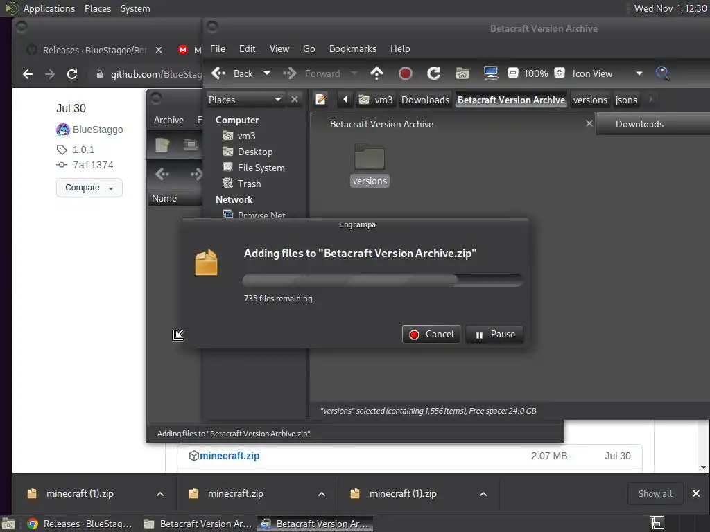Jump to versions in the path bar
Viewport: 710px width, 532px height.
pyautogui.click(x=590, y=100)
